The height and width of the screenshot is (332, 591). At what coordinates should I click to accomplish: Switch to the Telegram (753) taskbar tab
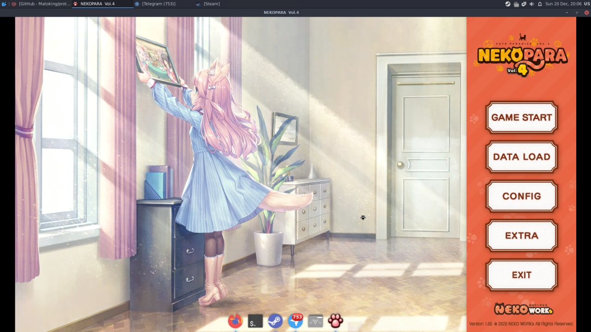164,4
